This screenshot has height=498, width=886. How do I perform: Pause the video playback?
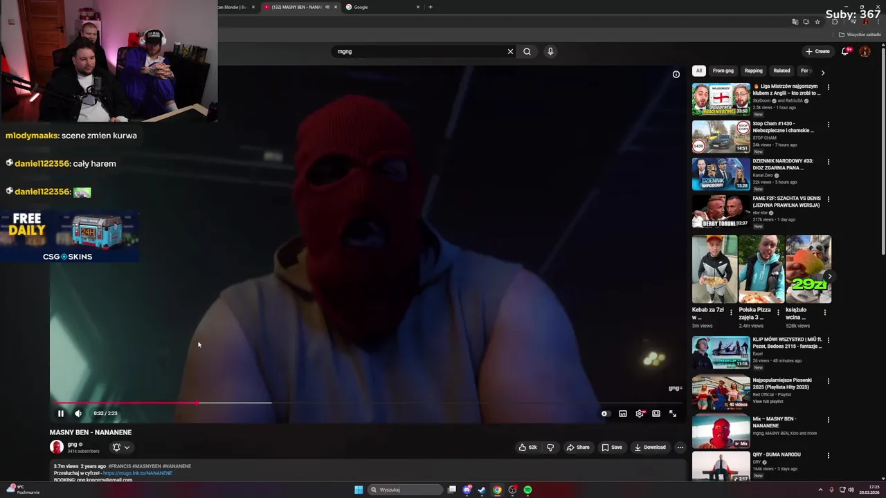click(61, 414)
